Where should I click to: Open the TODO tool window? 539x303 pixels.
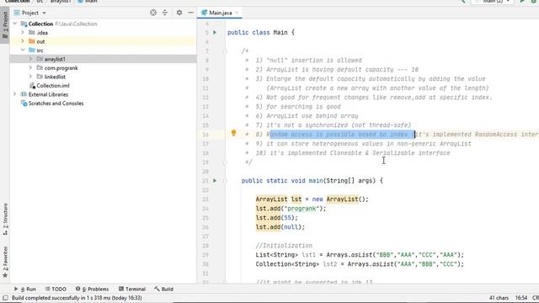56,289
